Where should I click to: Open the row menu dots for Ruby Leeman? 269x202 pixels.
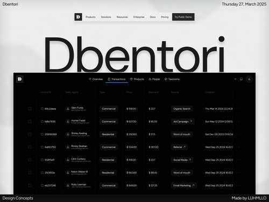[239, 185]
